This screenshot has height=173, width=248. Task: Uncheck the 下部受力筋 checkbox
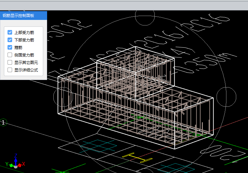coord(10,40)
